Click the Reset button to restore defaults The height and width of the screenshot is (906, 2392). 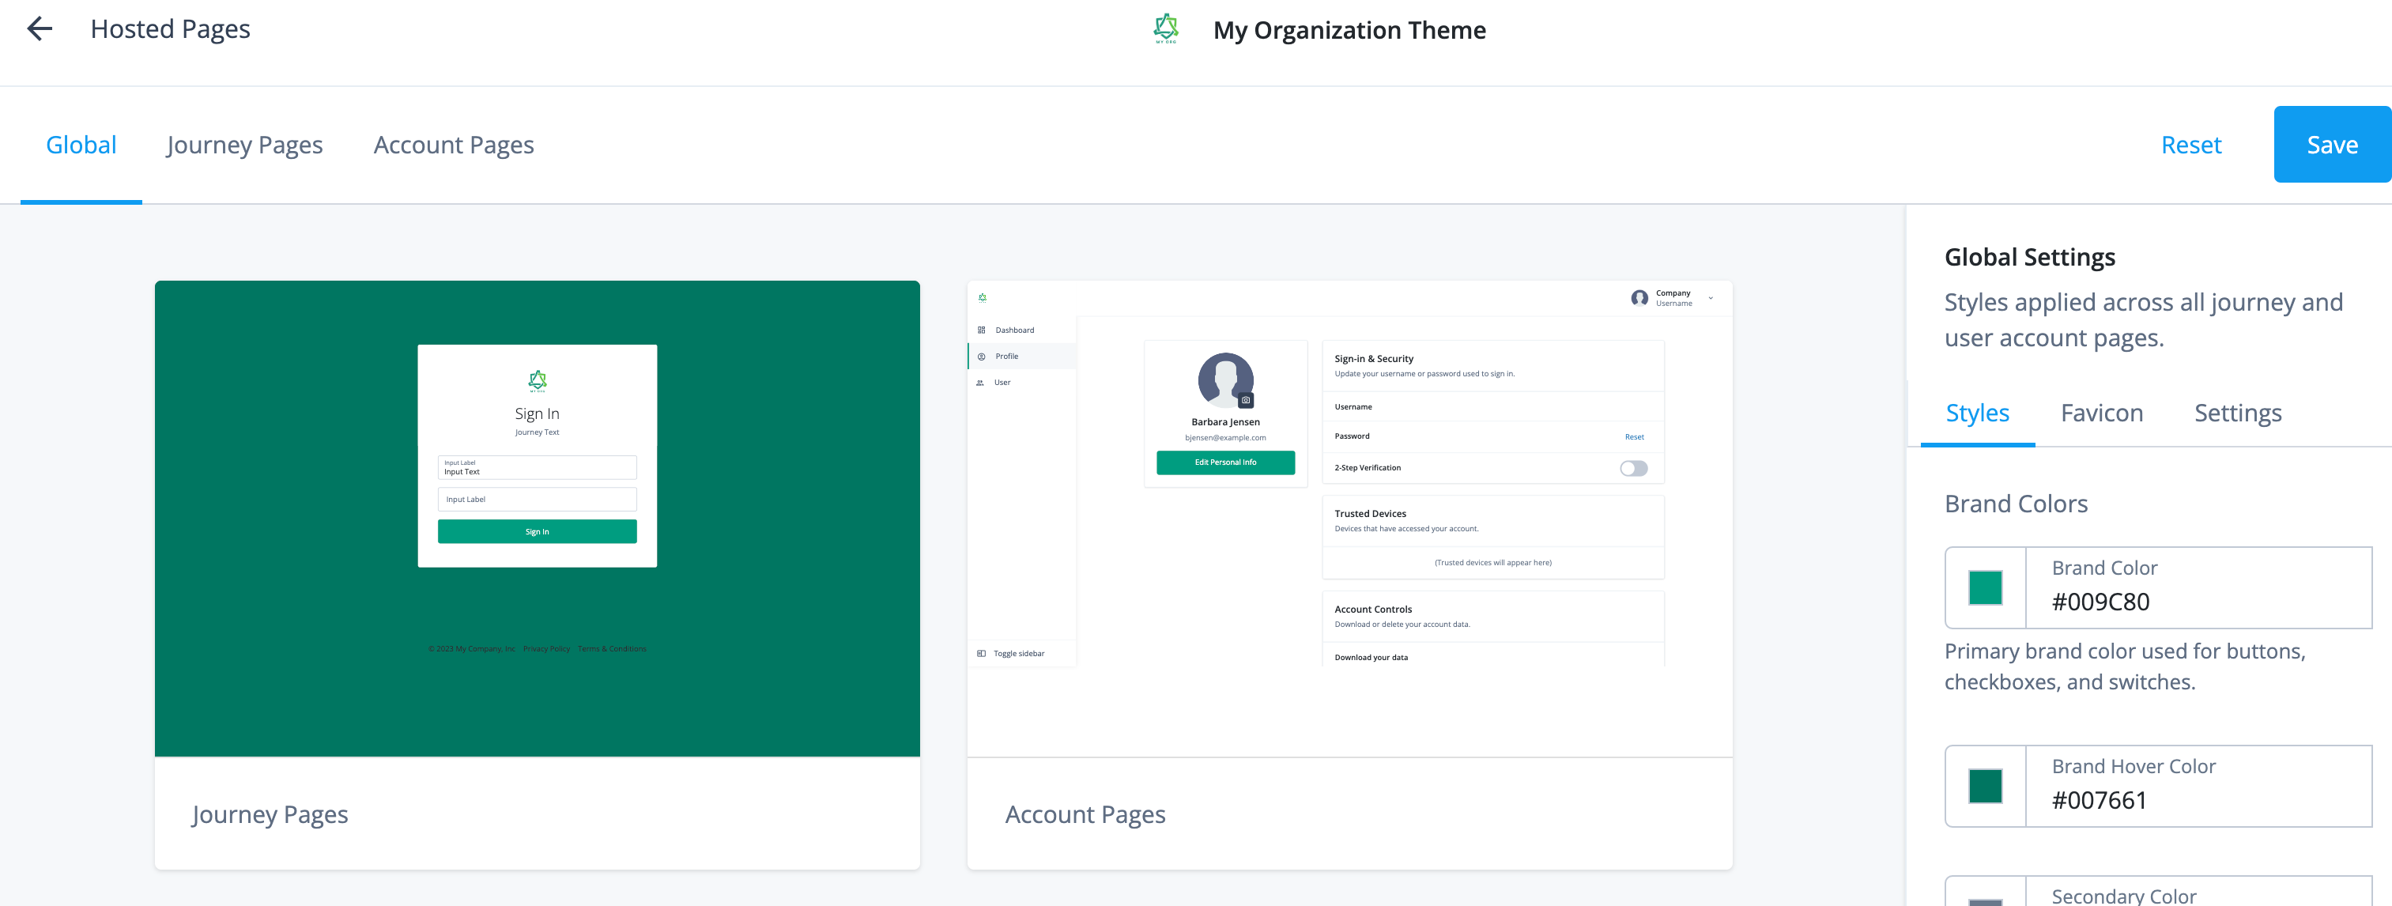pos(2190,143)
